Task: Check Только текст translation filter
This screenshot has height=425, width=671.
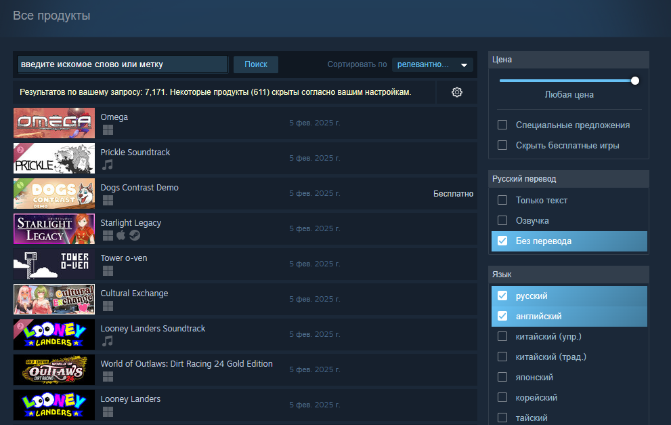Action: point(502,200)
